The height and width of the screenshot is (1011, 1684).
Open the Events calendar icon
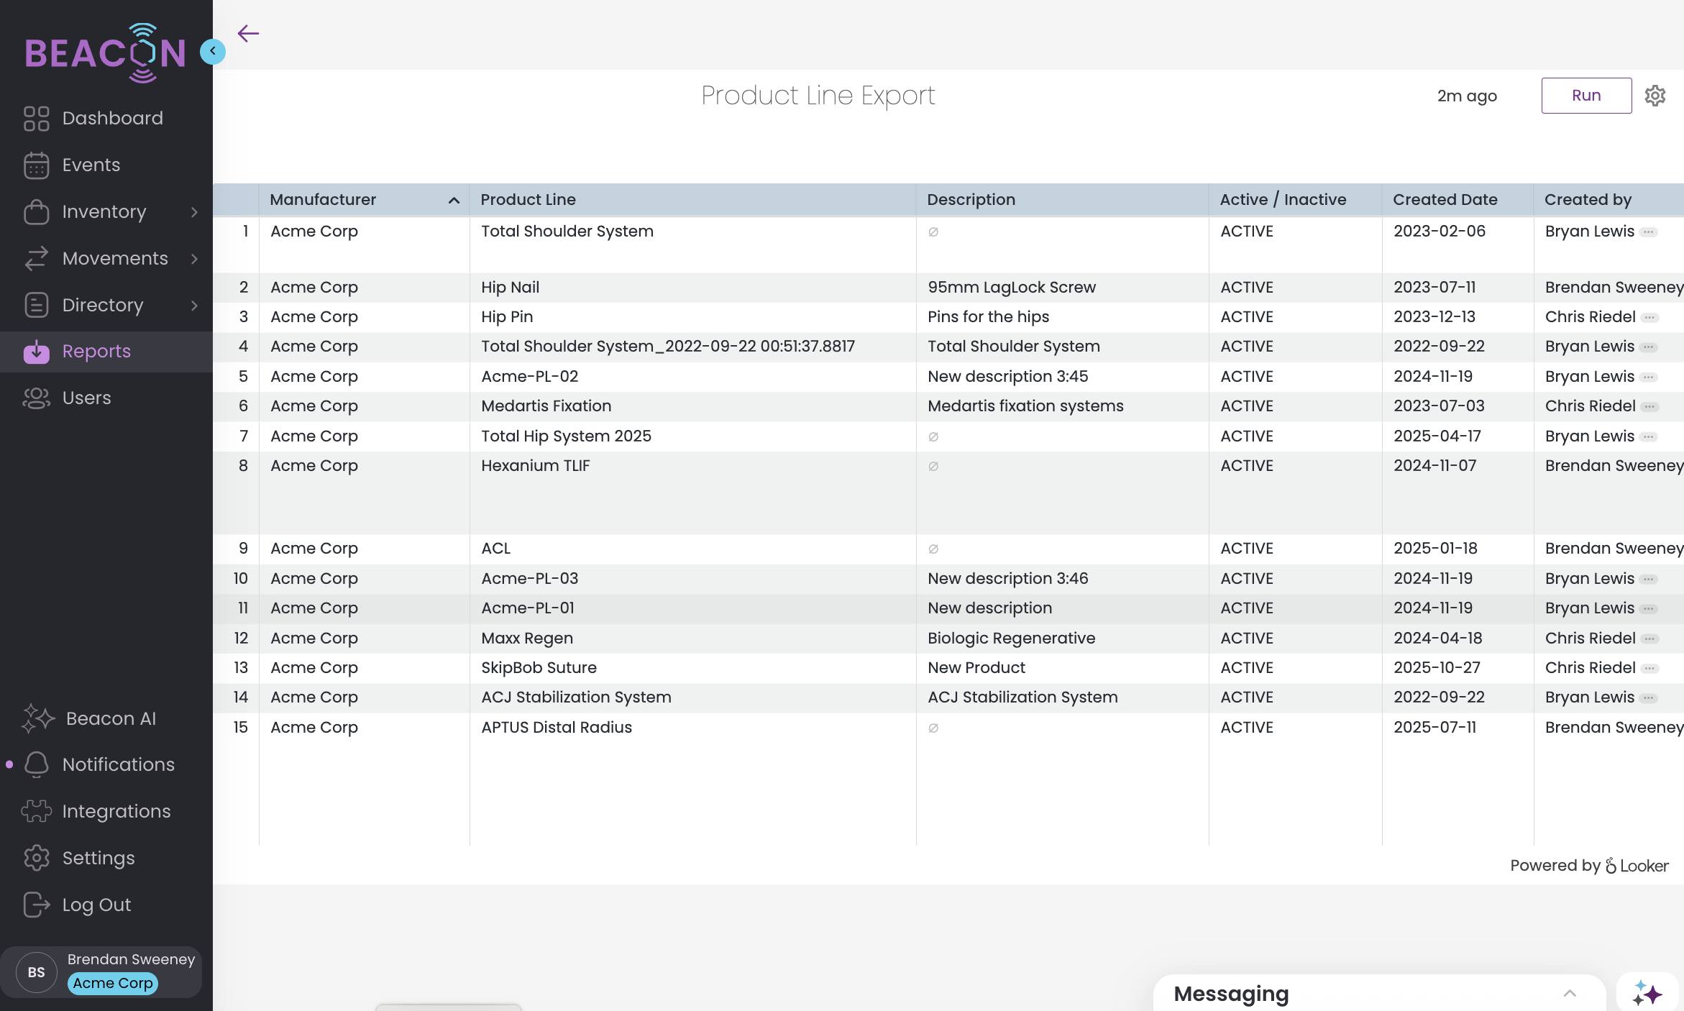36,165
